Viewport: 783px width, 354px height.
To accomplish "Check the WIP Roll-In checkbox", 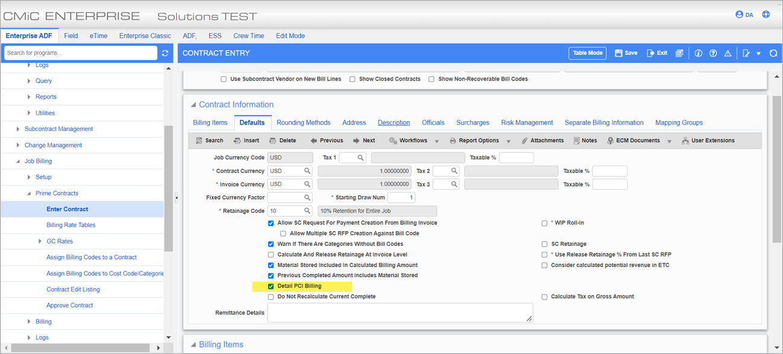I will [x=545, y=223].
